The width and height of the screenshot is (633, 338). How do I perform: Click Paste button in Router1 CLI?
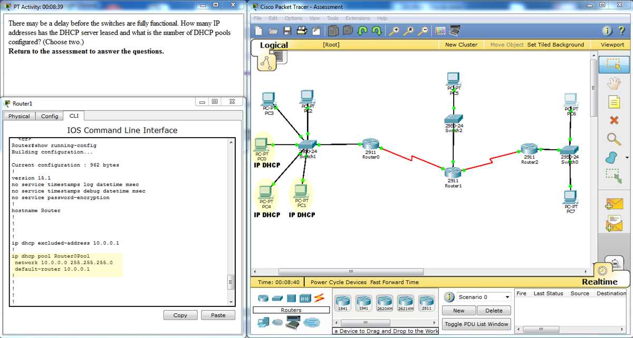click(x=218, y=315)
